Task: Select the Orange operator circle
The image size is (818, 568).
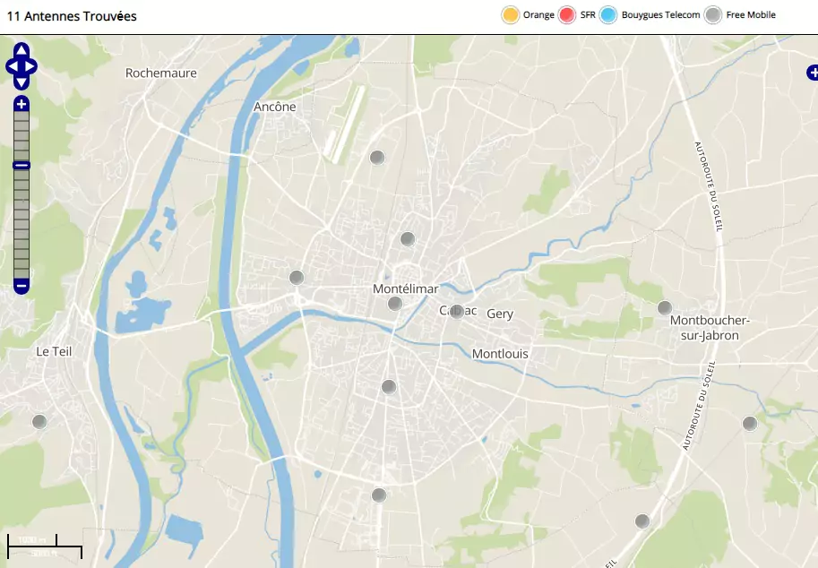Action: click(511, 15)
